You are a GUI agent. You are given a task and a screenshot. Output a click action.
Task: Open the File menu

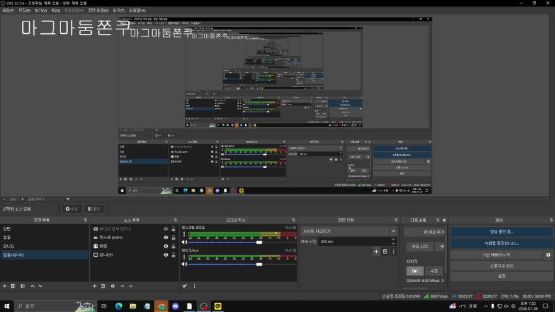(8, 10)
